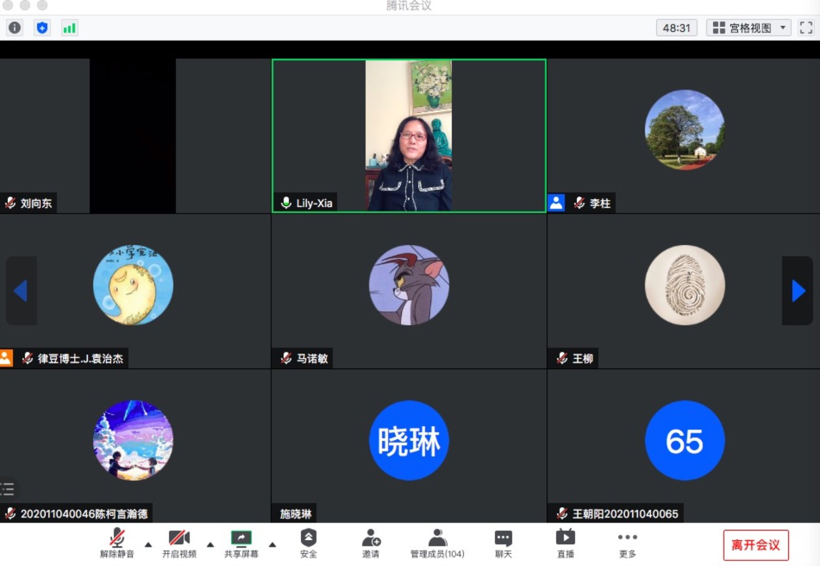Open the 宫格视图 layout dropdown
The image size is (820, 566).
pos(748,28)
